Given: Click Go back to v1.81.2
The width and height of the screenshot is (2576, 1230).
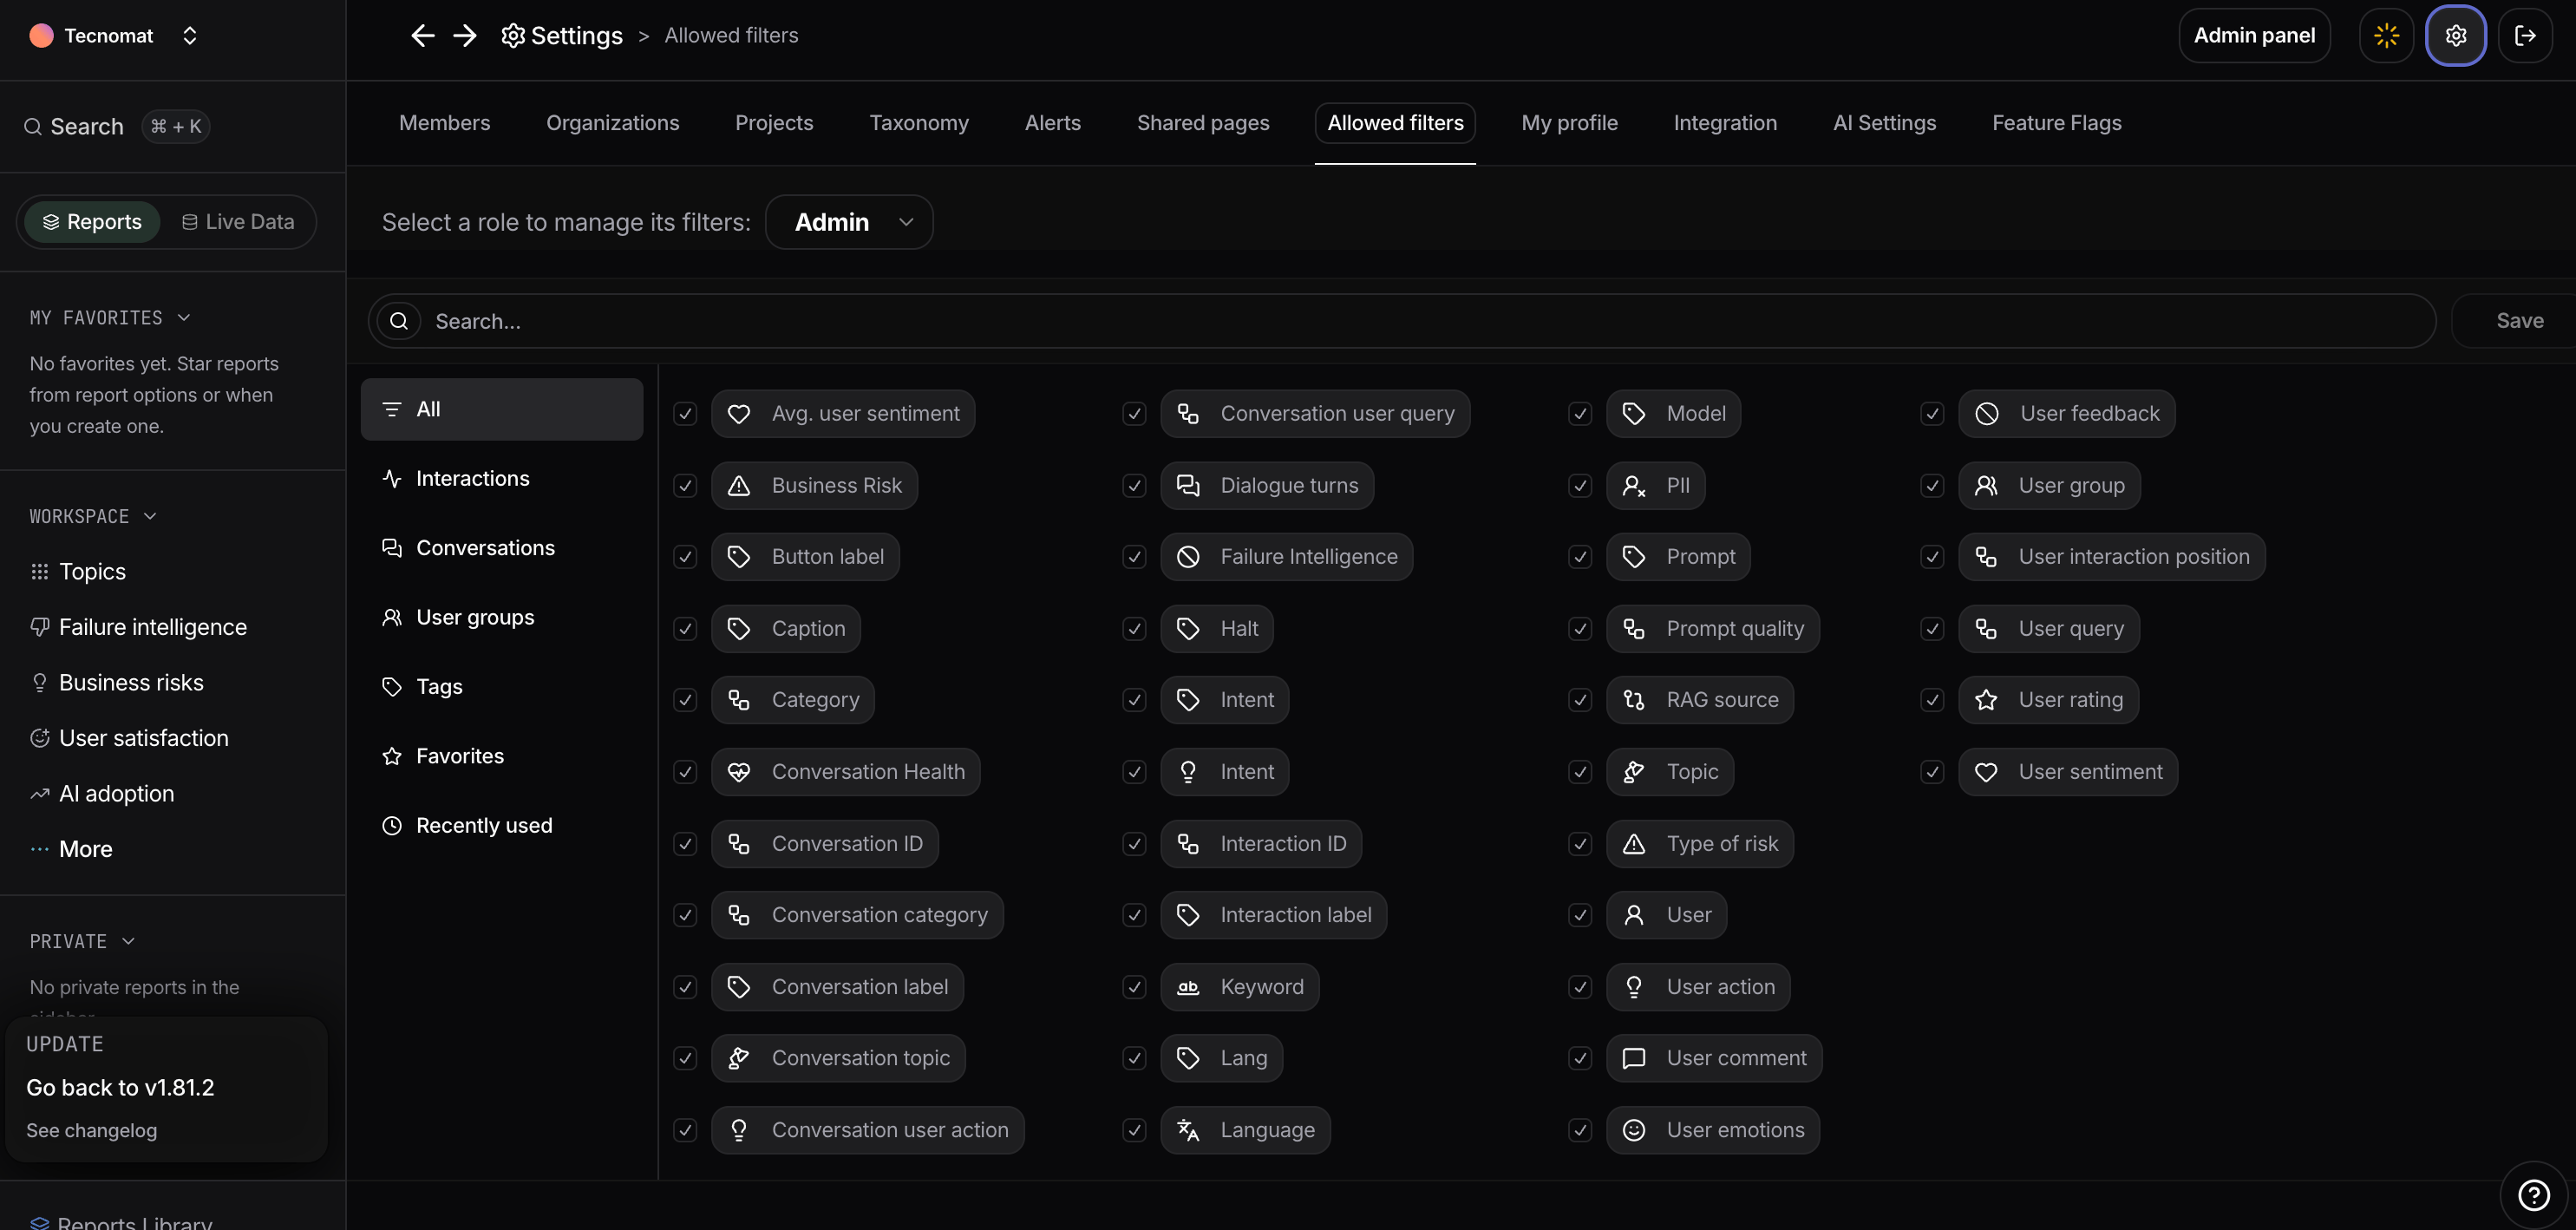Looking at the screenshot, I should coord(120,1088).
